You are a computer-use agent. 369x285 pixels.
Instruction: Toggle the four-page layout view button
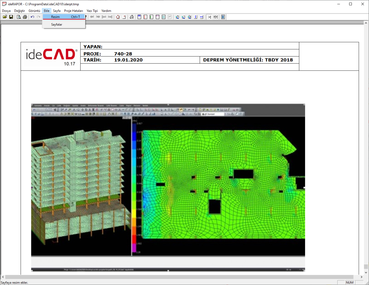(216, 17)
